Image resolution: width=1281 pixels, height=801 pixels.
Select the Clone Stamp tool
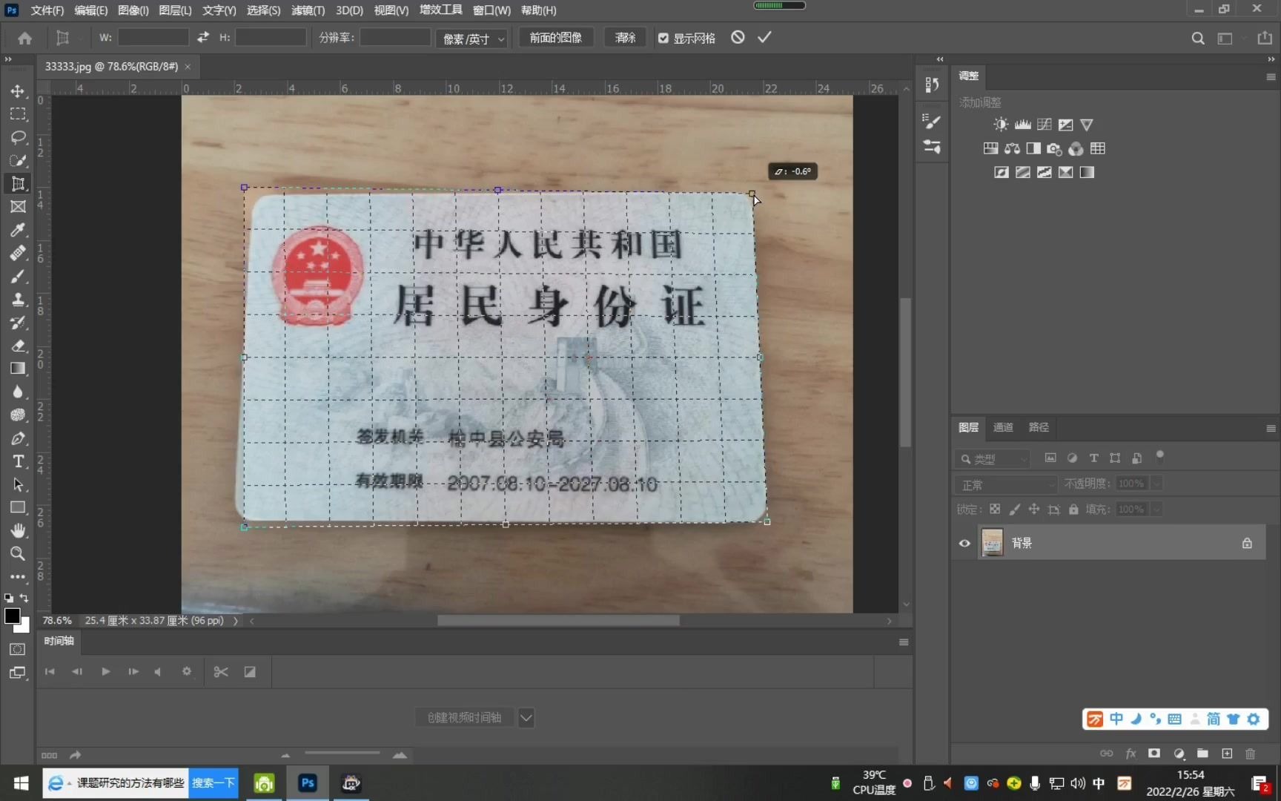coord(18,300)
